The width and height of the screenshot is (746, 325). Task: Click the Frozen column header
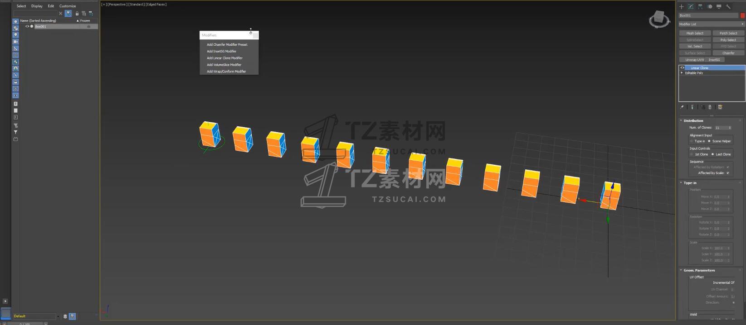tap(84, 20)
